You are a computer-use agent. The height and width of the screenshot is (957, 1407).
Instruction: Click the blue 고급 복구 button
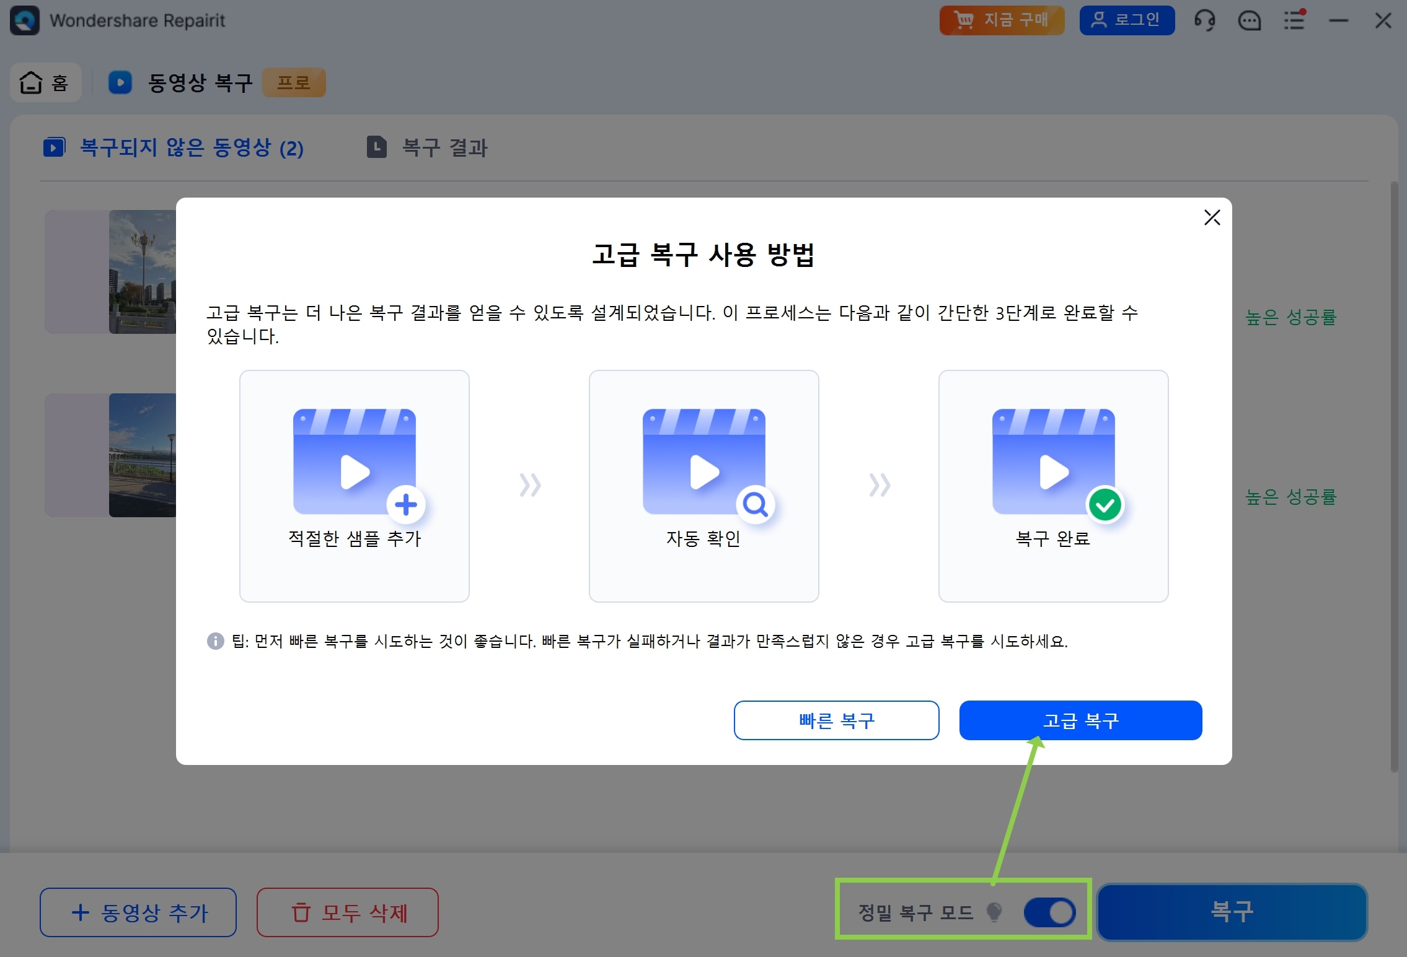click(x=1080, y=720)
